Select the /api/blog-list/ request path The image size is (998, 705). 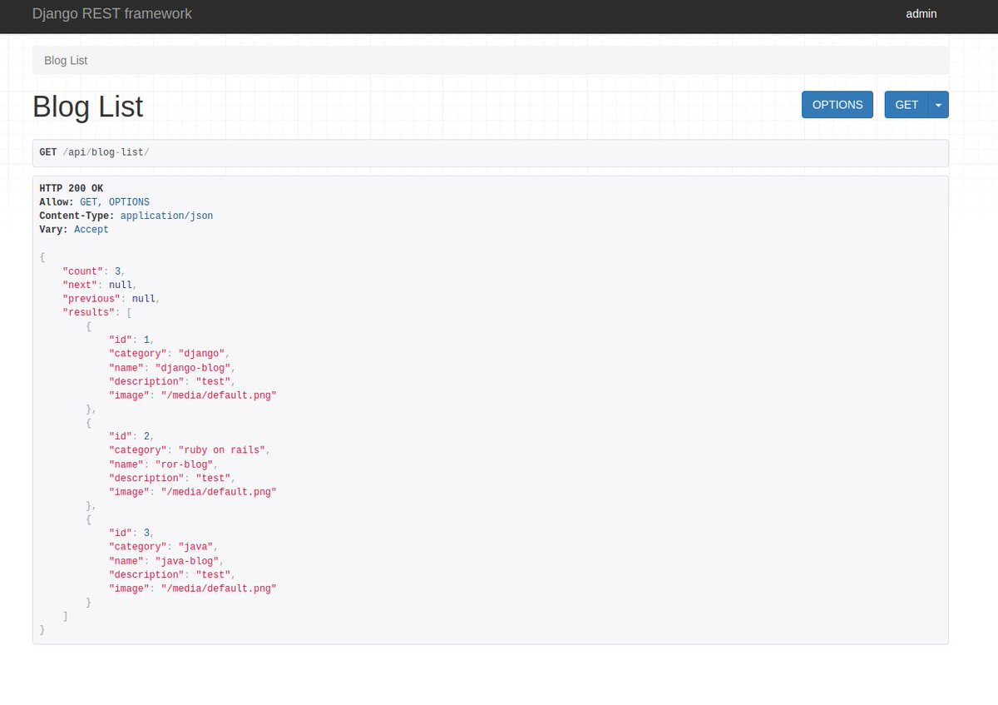coord(106,152)
